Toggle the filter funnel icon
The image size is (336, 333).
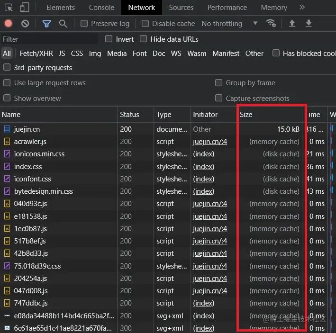[x=46, y=24]
